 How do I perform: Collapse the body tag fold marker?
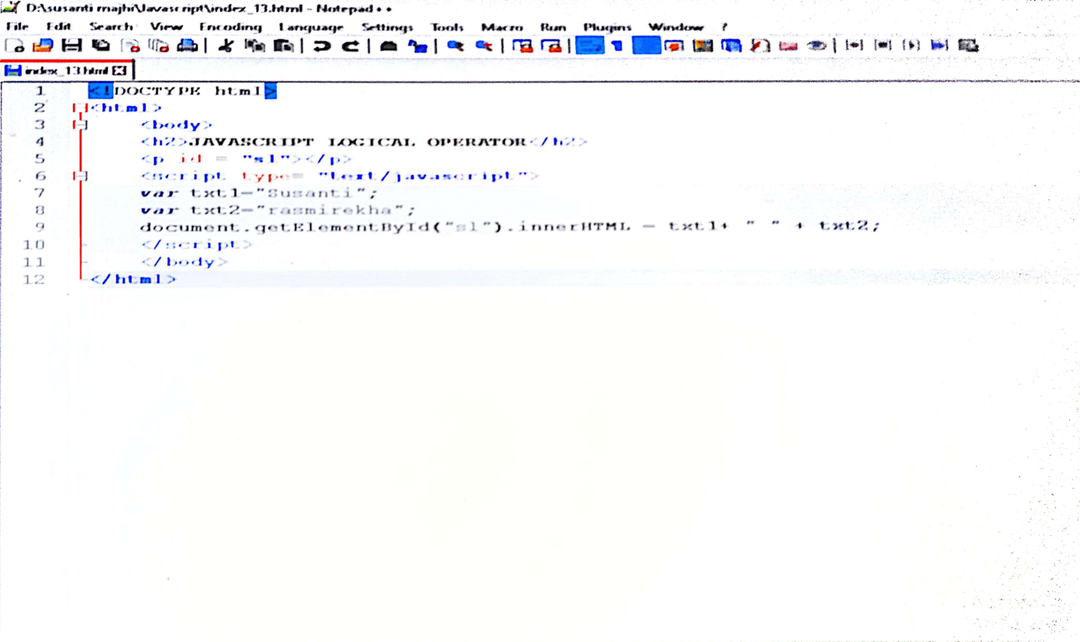coord(80,125)
